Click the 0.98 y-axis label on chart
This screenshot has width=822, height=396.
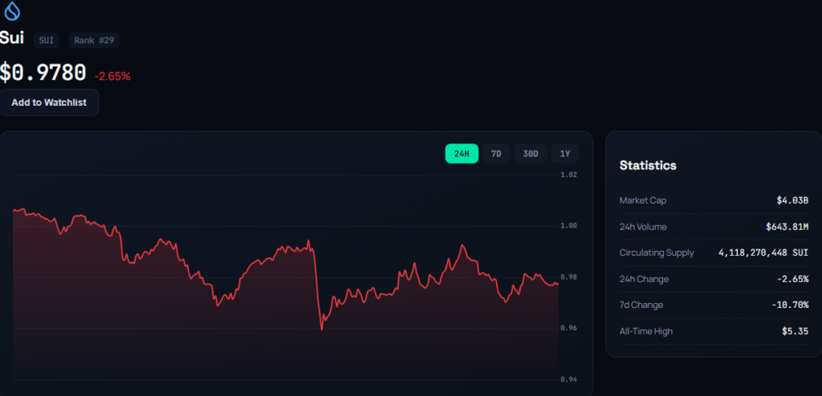pos(569,277)
